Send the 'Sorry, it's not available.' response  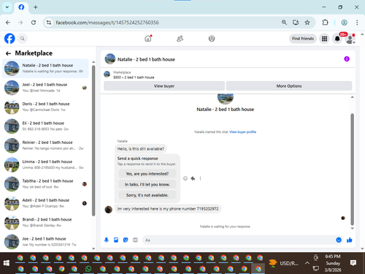[147, 195]
